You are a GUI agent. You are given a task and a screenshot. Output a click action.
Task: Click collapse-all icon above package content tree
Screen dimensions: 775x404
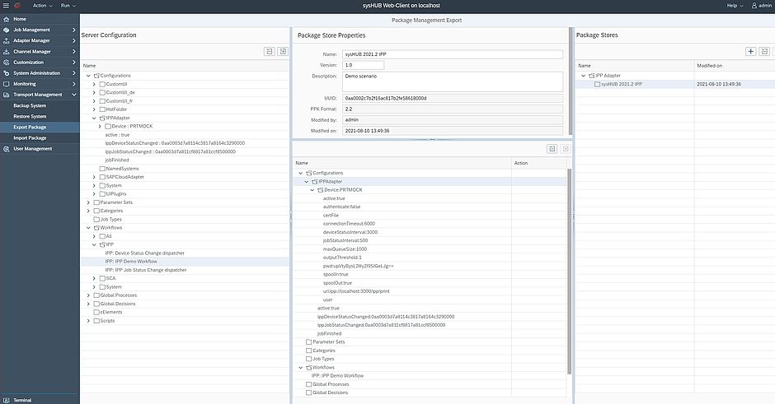point(552,148)
